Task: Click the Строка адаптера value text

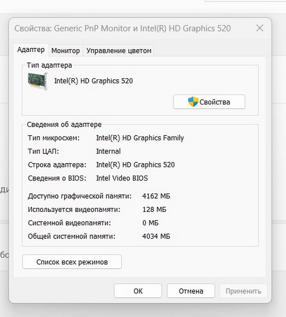Action: pyautogui.click(x=135, y=165)
